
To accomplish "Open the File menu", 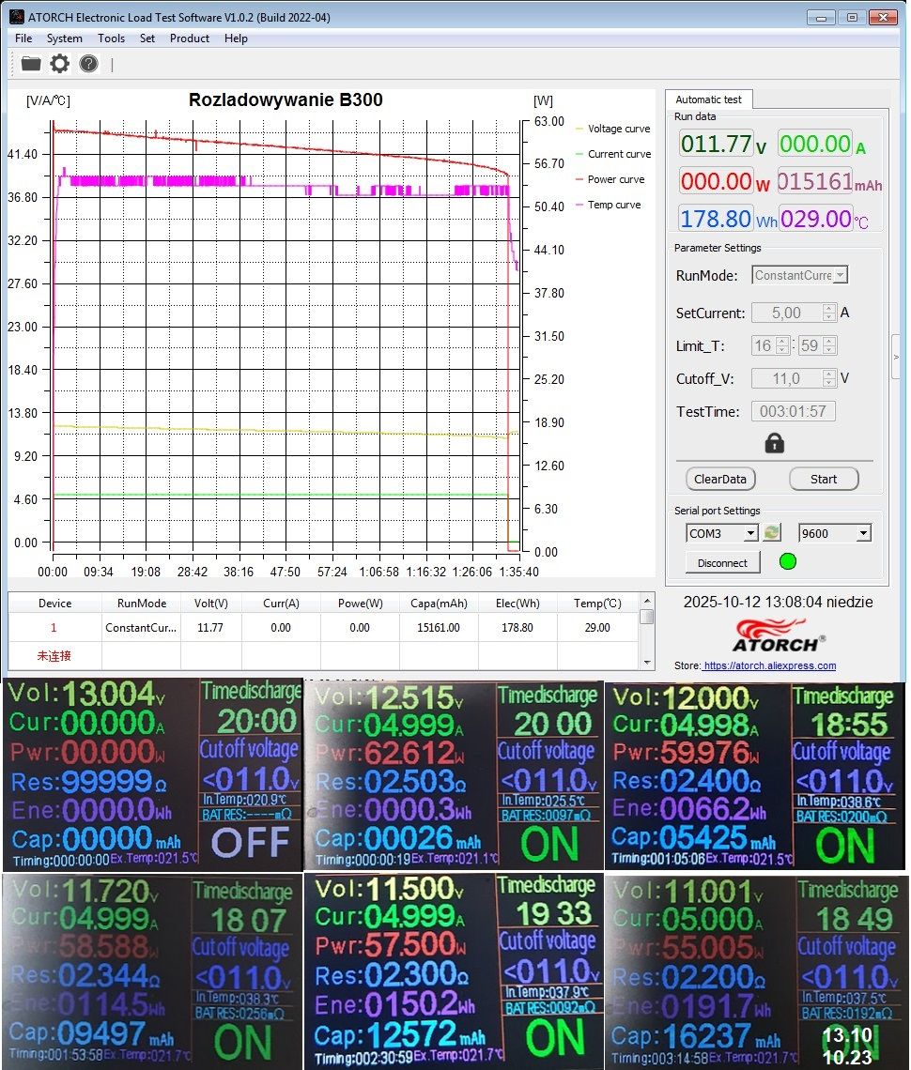I will [23, 38].
